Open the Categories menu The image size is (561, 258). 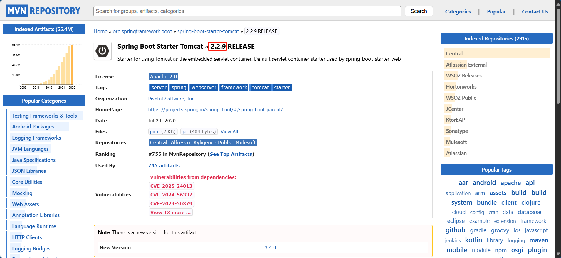458,12
